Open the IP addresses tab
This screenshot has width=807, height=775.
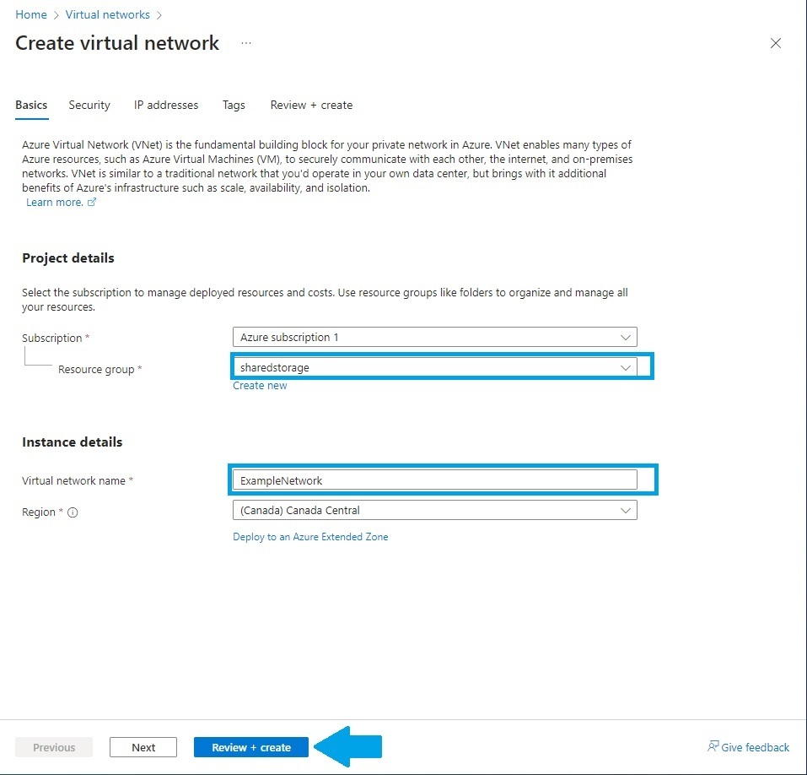coord(165,105)
